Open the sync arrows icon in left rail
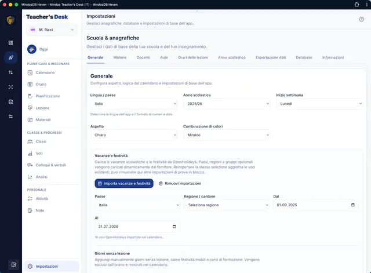 pyautogui.click(x=10, y=72)
